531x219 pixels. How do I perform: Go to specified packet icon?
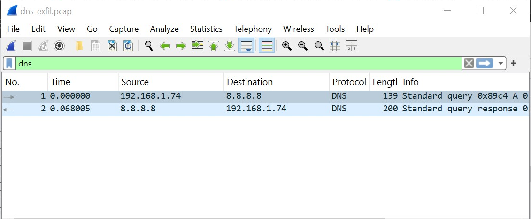coord(197,46)
